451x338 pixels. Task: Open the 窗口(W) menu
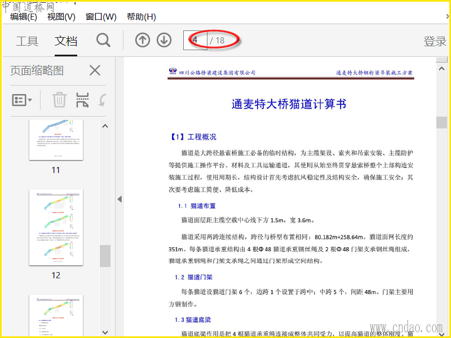click(x=101, y=16)
